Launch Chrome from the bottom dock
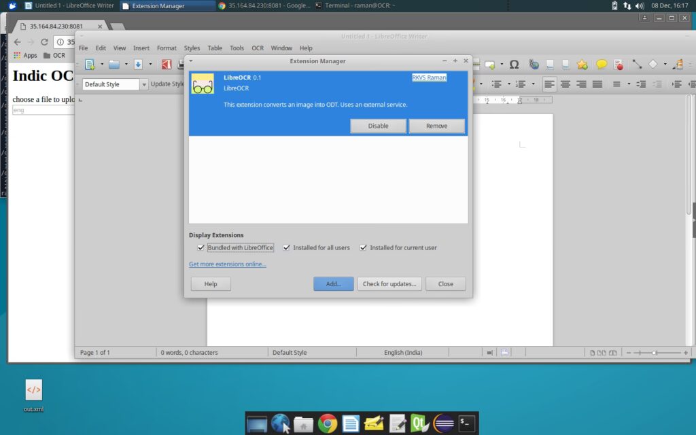This screenshot has height=435, width=696. [x=328, y=423]
